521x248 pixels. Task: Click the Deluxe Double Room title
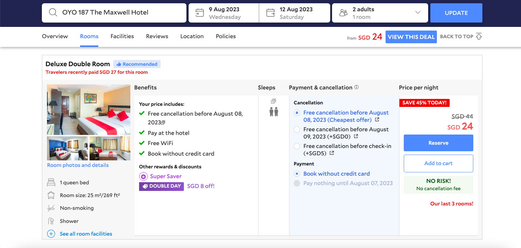[x=78, y=64]
